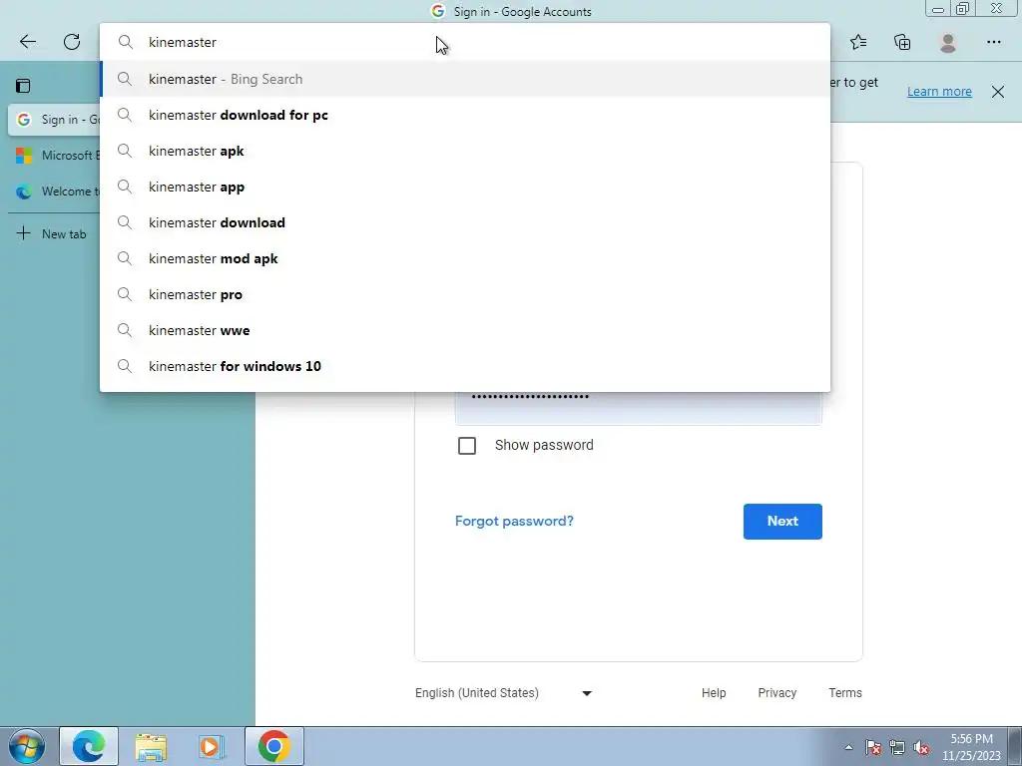
Task: Choose suggestion kinemaster mod apk
Action: pos(465,258)
